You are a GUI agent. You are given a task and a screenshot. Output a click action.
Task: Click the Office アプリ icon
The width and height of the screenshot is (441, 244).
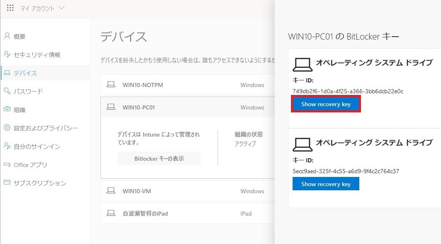(7, 164)
